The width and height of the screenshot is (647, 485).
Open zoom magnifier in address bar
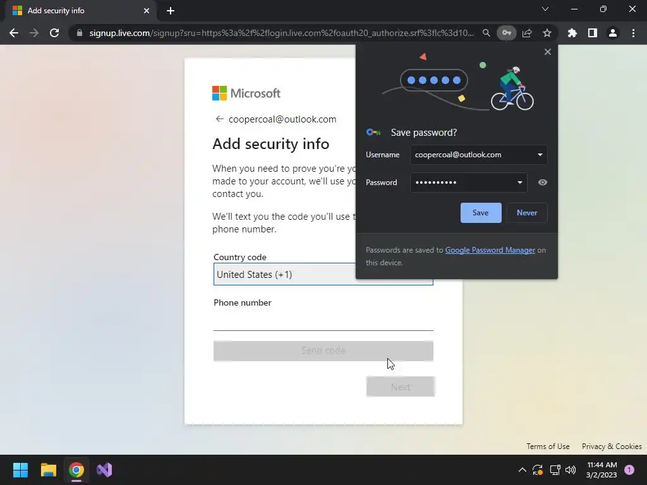[x=486, y=33]
